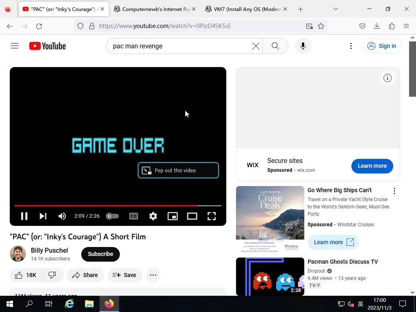Switch to theater mode
The height and width of the screenshot is (312, 416).
pos(192,216)
